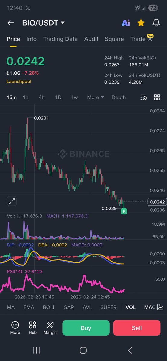This screenshot has width=167, height=361.
Task: Open the Audit tab
Action: tap(91, 39)
